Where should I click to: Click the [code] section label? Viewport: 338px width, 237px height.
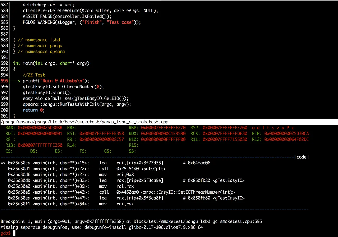[301, 157]
